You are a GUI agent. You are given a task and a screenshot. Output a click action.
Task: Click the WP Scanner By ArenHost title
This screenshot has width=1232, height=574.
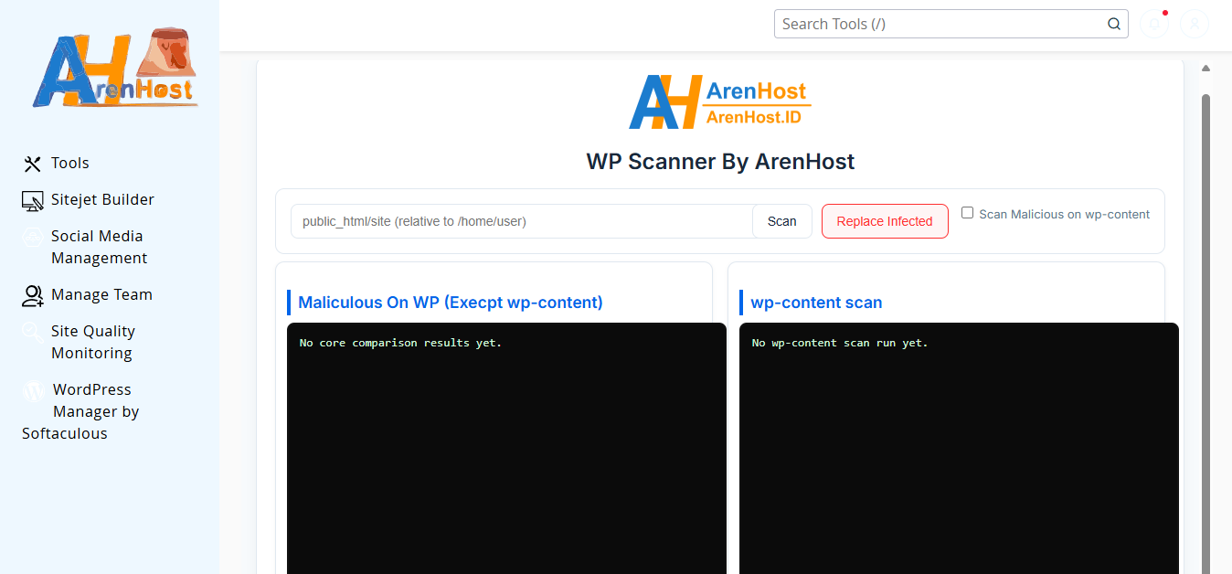720,162
